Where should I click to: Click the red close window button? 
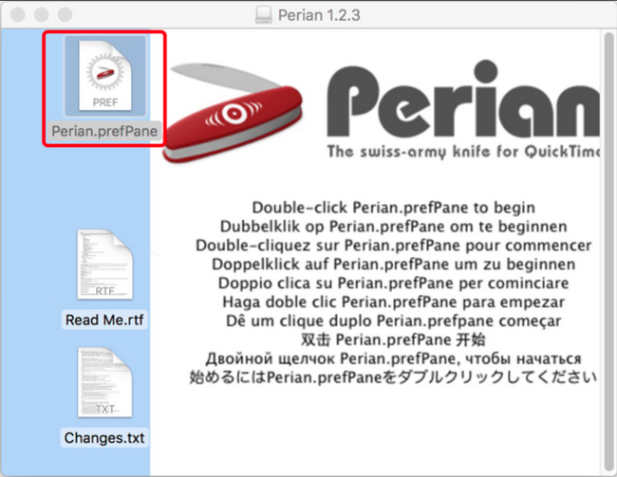18,15
